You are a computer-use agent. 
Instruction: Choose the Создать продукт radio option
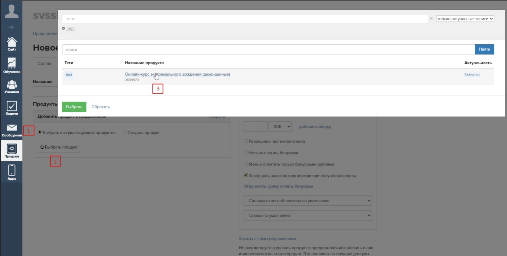point(124,132)
